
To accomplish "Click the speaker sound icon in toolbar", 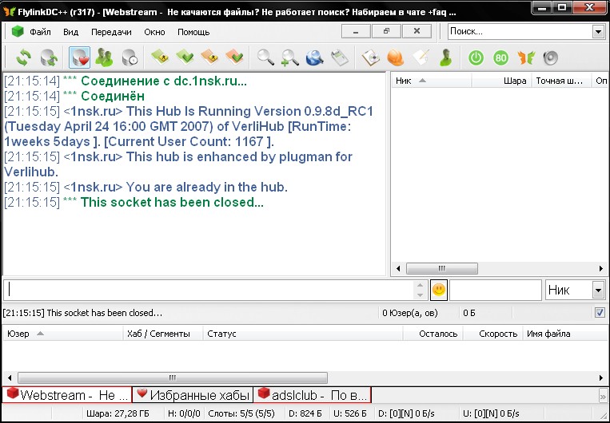I will 550,57.
